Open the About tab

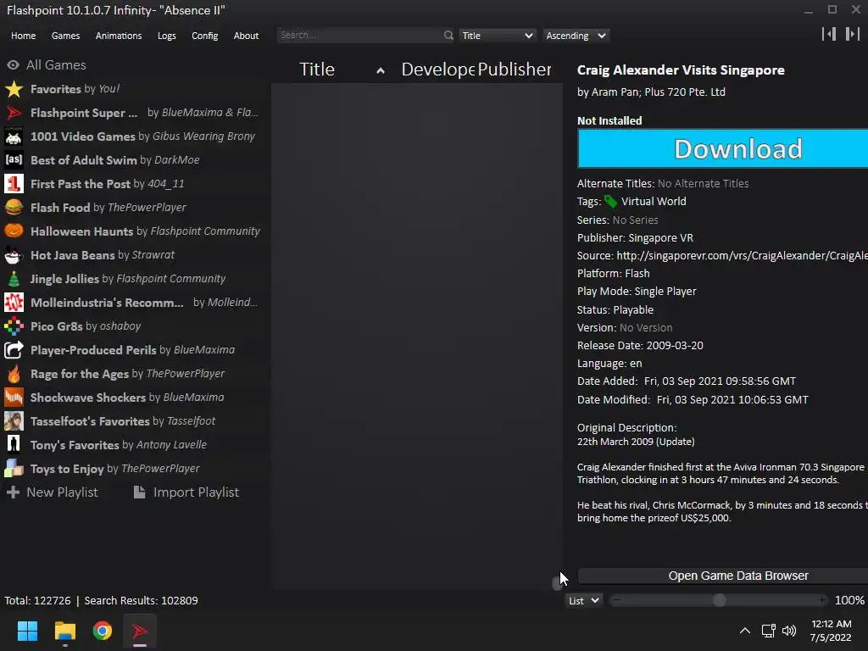click(246, 36)
